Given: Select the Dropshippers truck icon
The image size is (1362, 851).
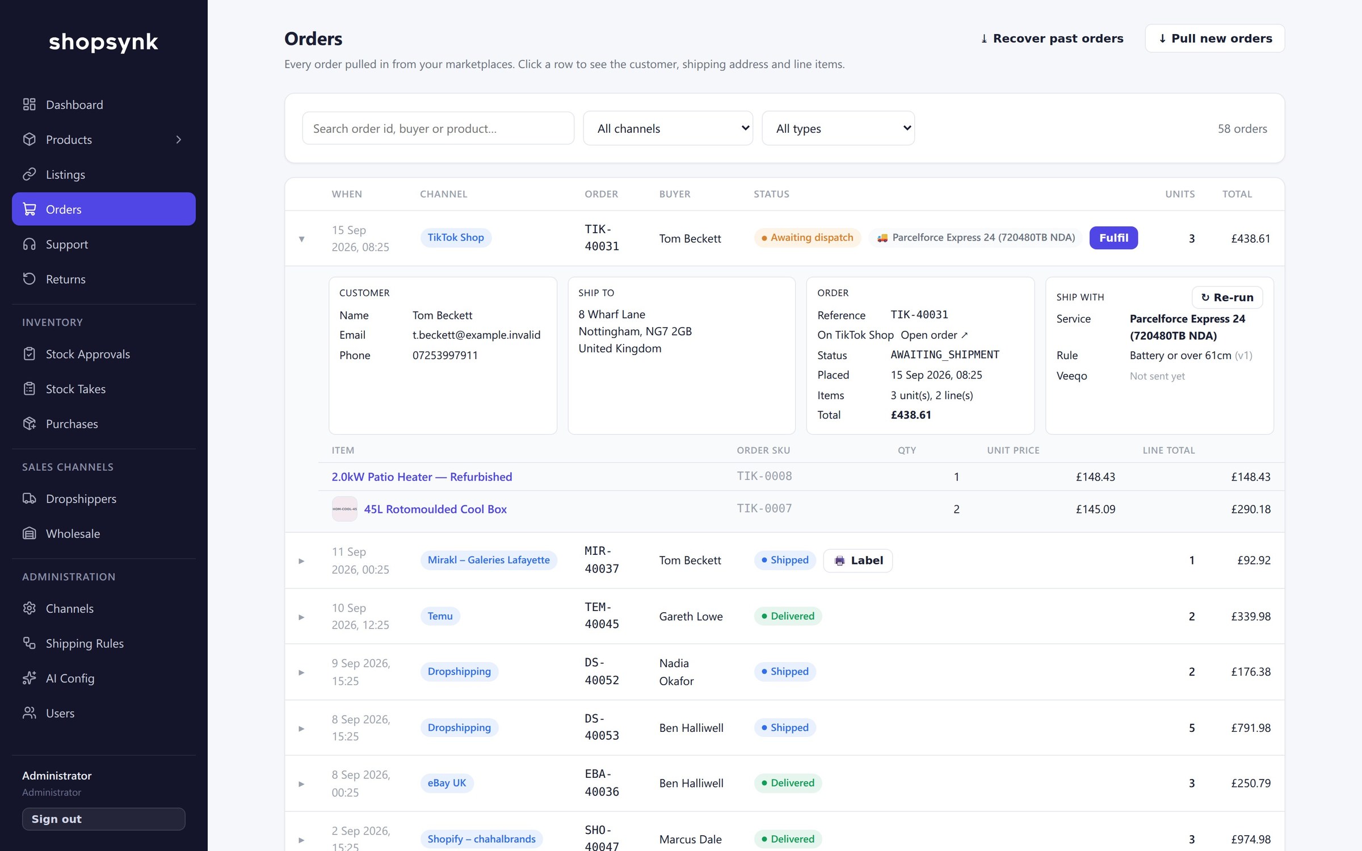Looking at the screenshot, I should coord(30,498).
